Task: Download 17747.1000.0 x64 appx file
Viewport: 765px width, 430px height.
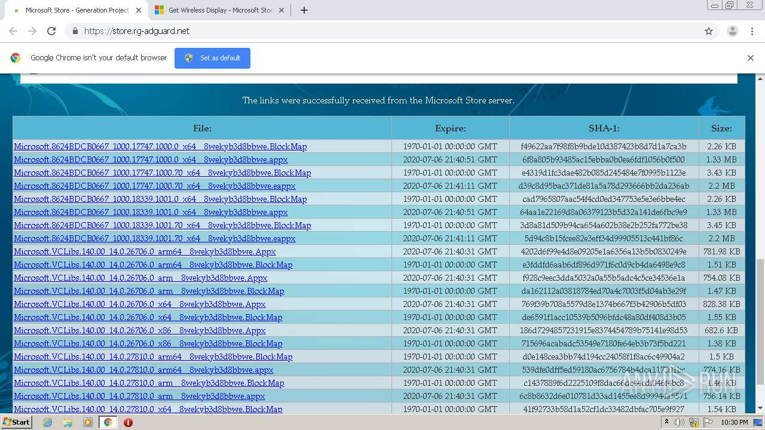Action: tap(151, 159)
